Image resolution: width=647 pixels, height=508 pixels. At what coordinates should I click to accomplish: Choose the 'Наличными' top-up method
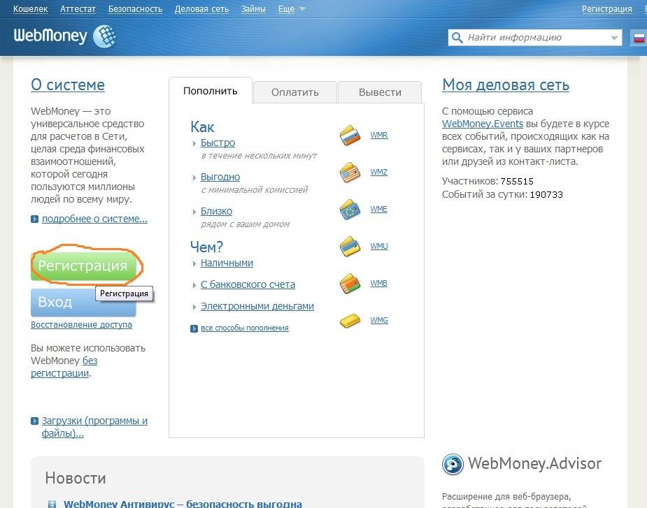tap(227, 263)
